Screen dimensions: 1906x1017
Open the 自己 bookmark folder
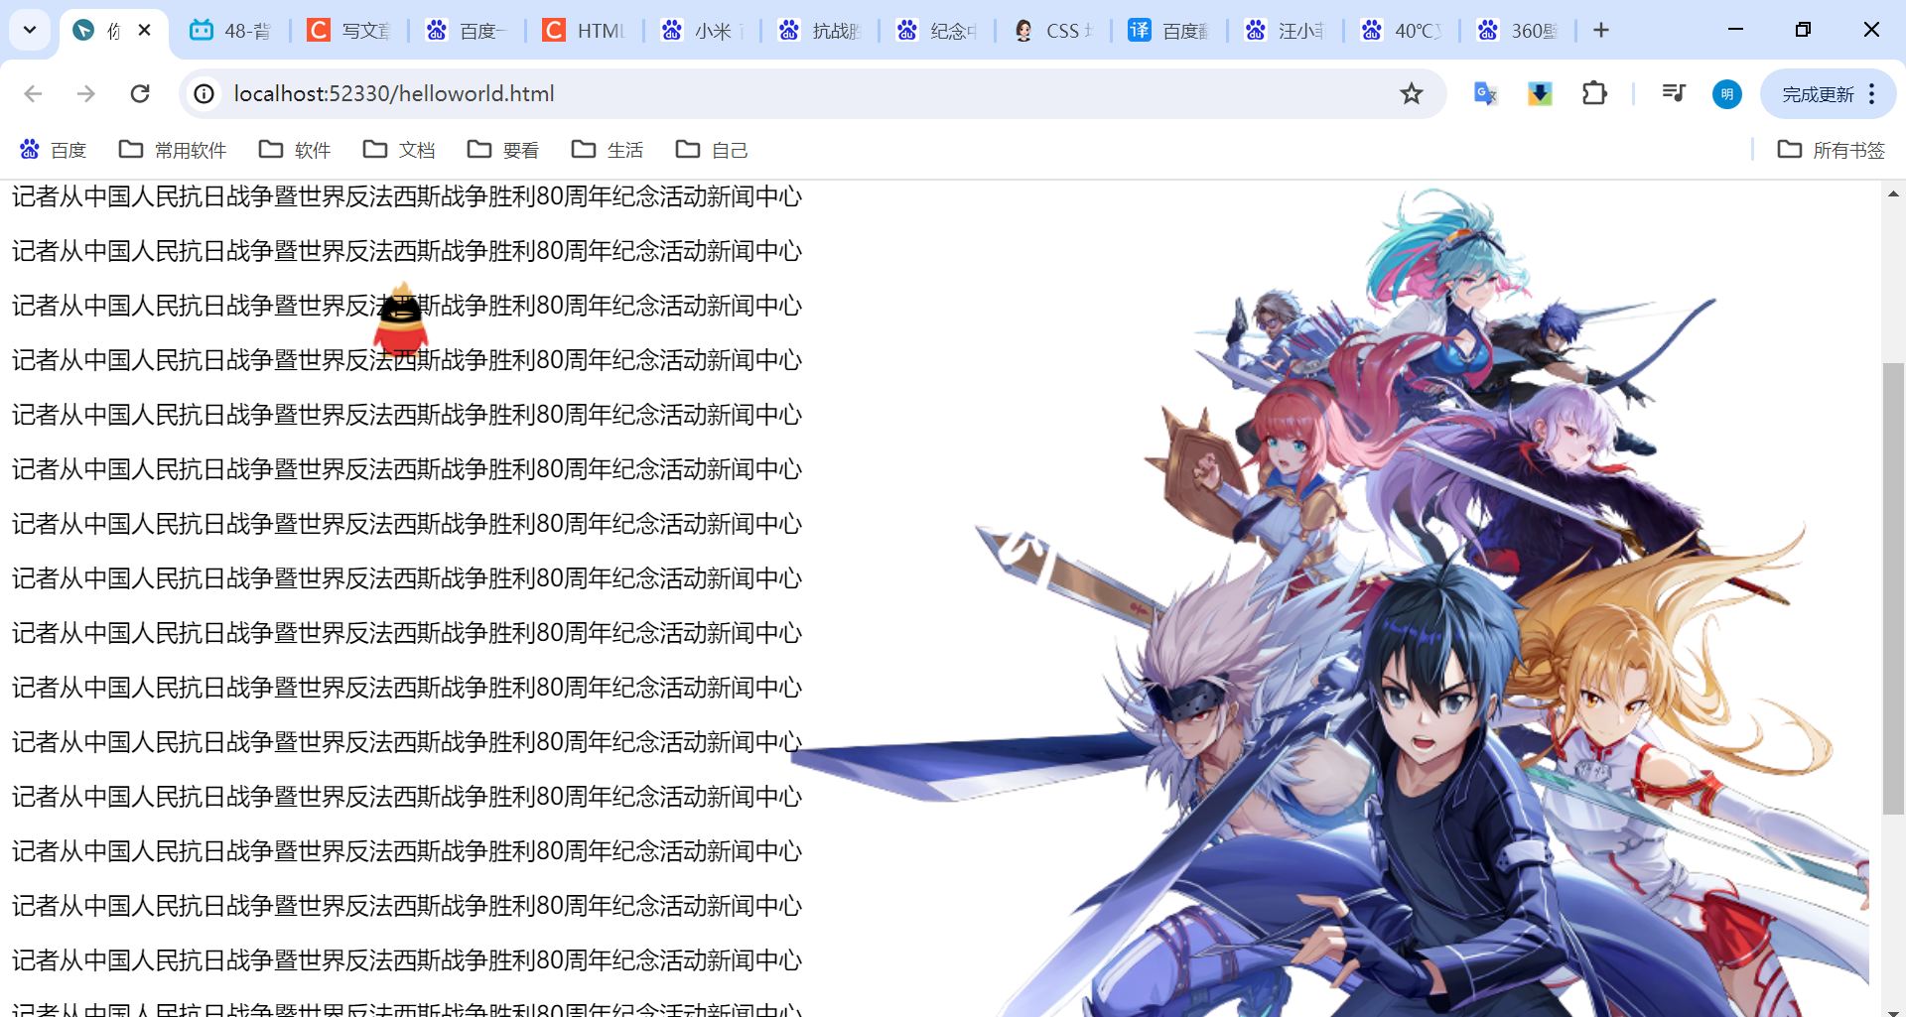[x=712, y=150]
